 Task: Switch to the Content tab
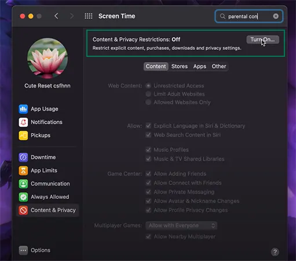156,67
